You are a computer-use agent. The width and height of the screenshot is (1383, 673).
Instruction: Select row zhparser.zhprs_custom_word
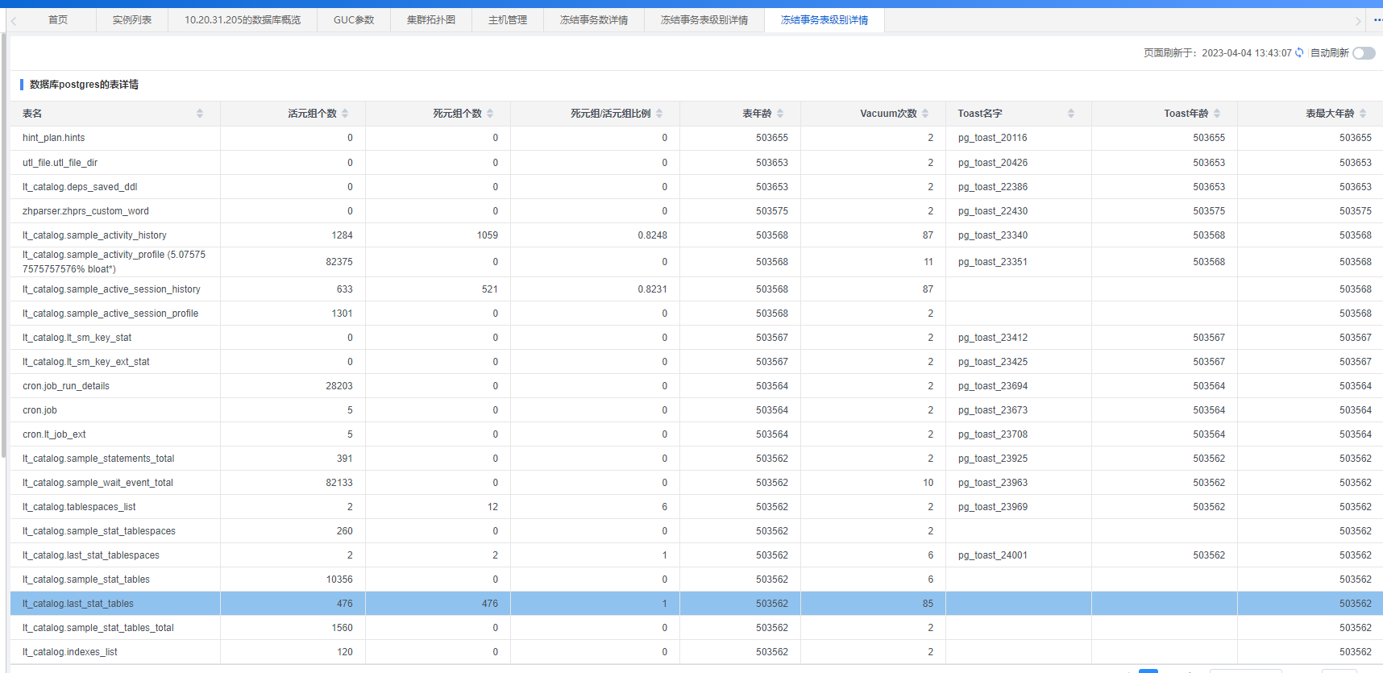point(696,211)
